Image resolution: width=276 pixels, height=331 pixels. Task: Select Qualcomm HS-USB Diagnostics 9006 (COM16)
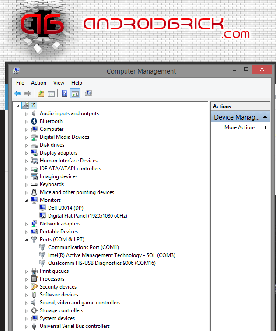click(x=101, y=263)
